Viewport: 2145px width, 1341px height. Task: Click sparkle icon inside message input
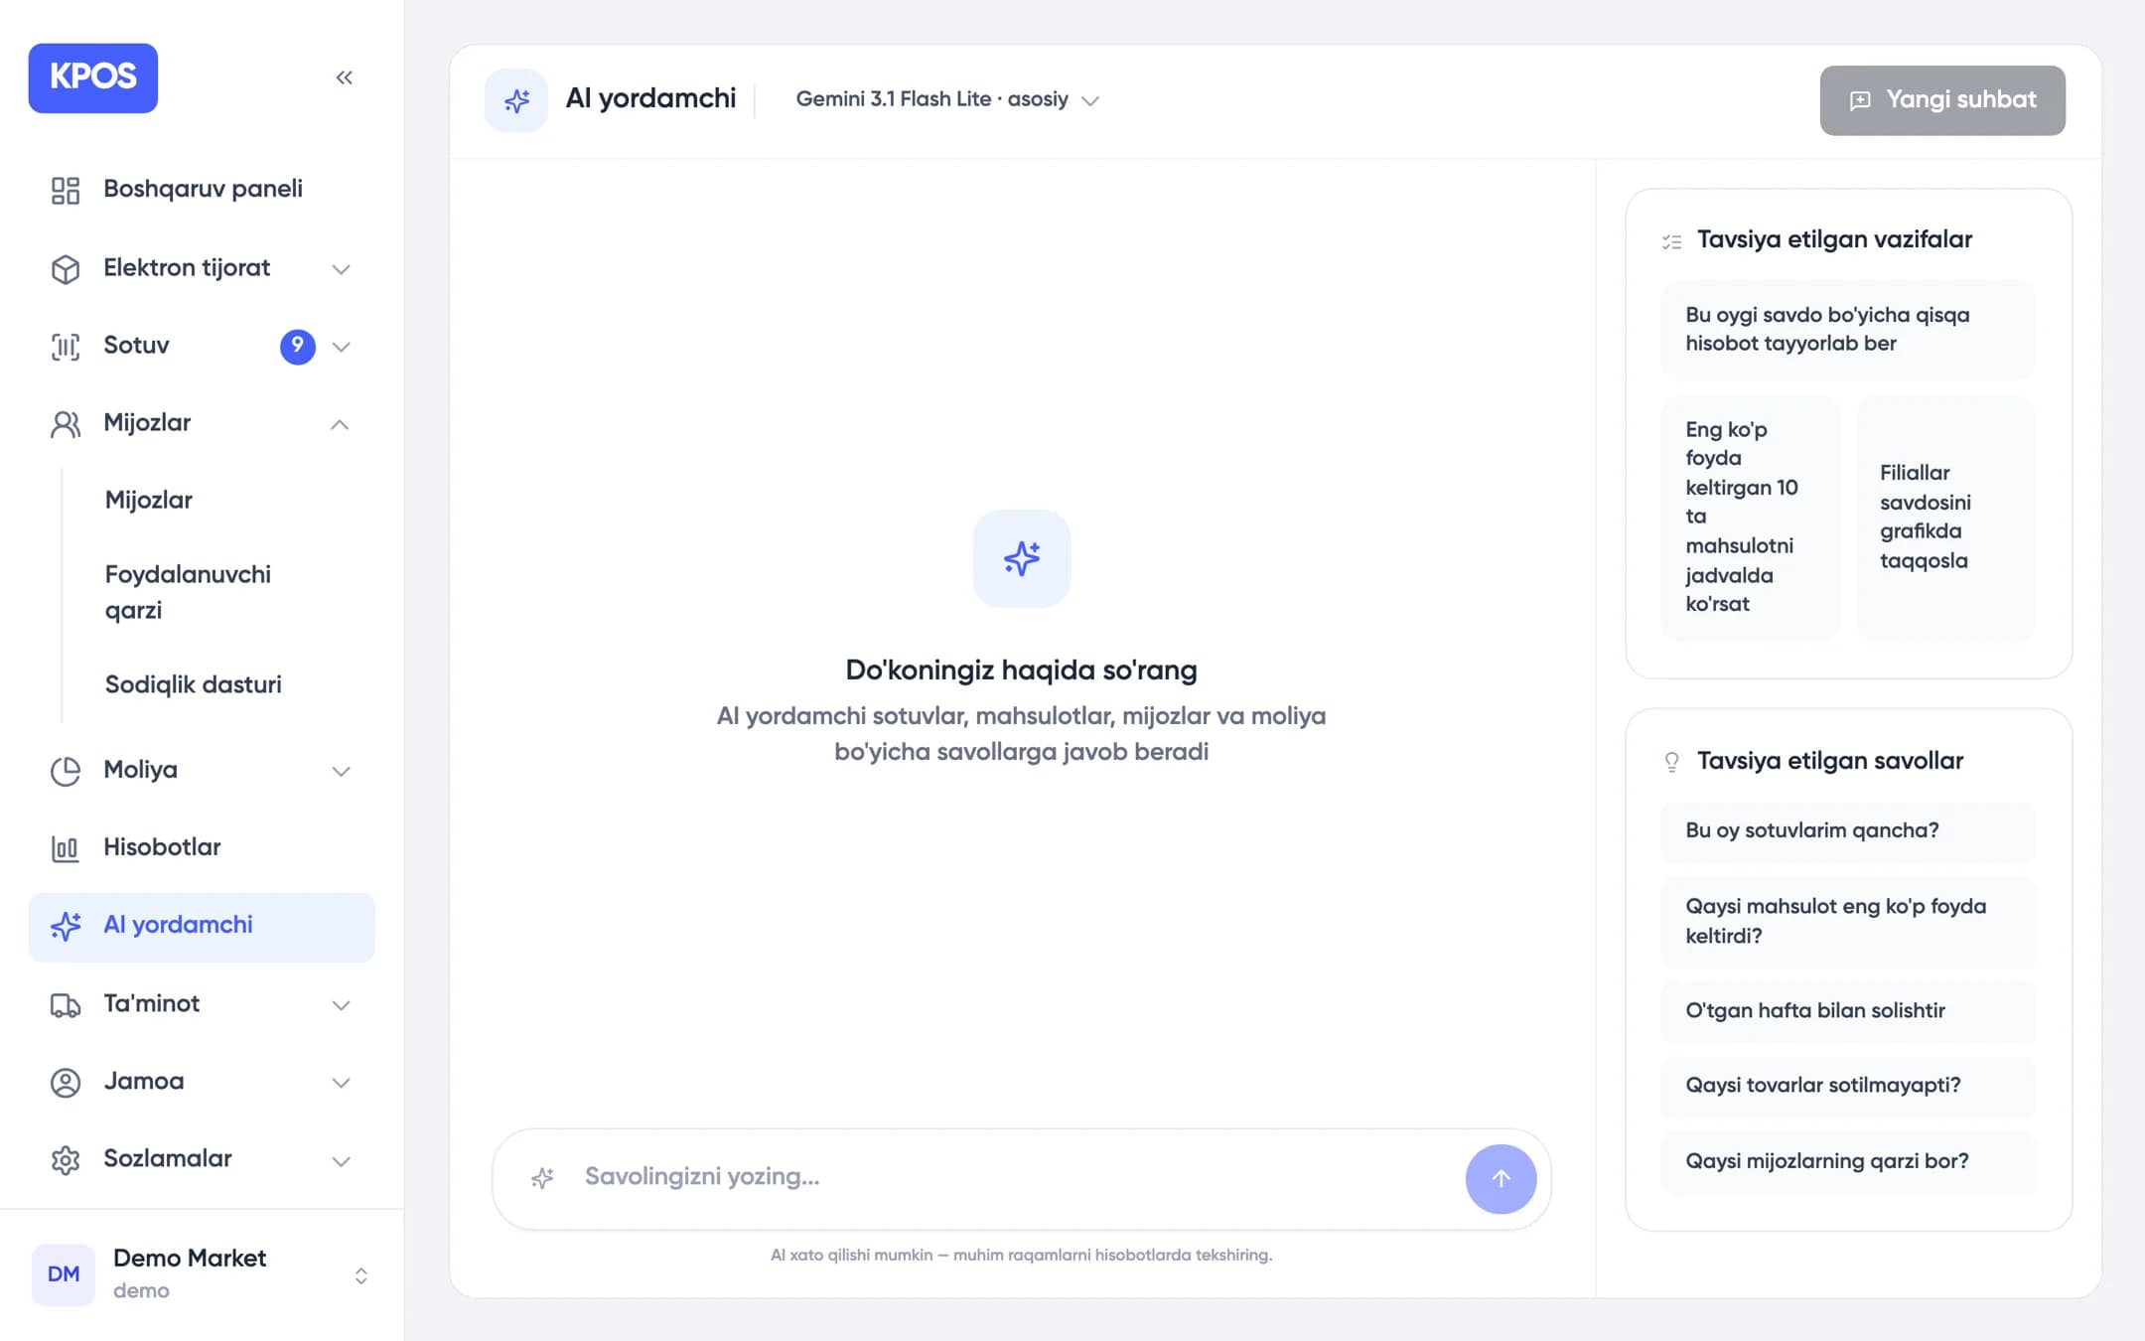[x=542, y=1178]
